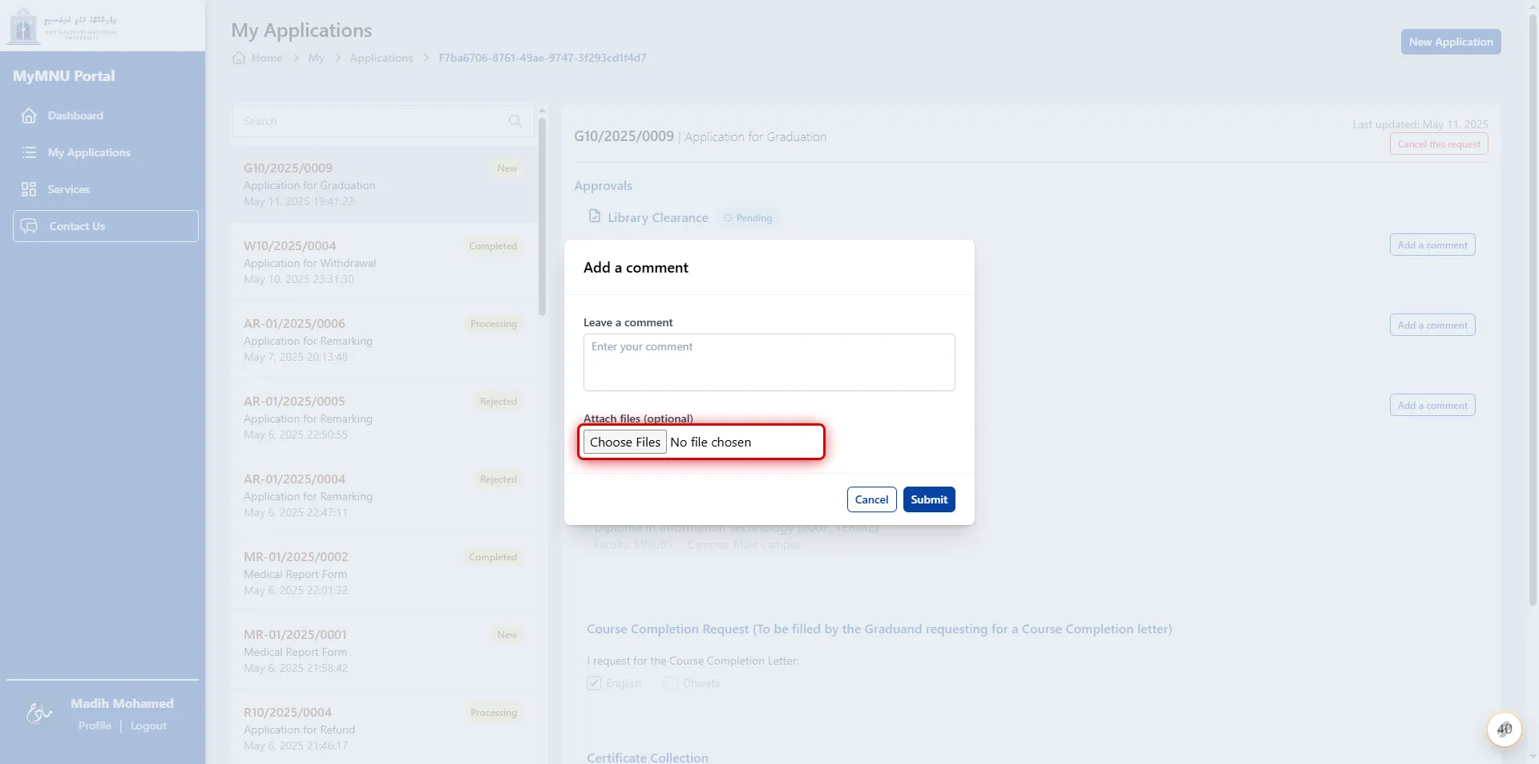This screenshot has height=764, width=1539.
Task: Open the Dashboard menu item
Action: click(x=105, y=115)
